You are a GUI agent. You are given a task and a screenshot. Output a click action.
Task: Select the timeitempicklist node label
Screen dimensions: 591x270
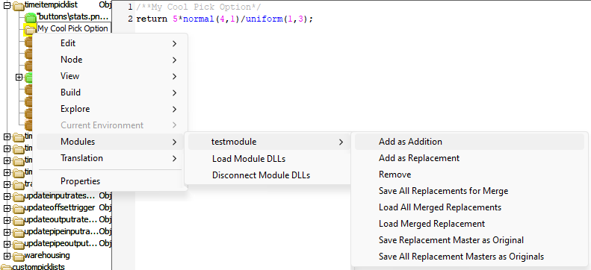(51, 5)
